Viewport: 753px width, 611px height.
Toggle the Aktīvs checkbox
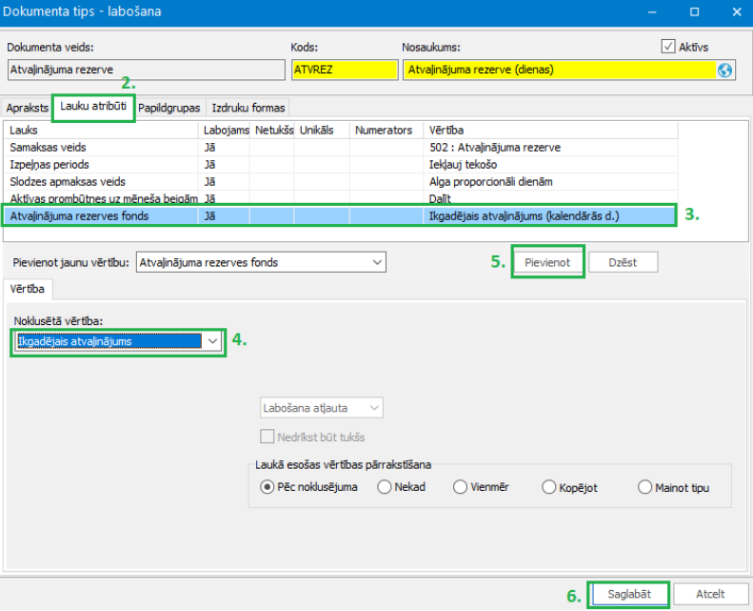pyautogui.click(x=668, y=47)
